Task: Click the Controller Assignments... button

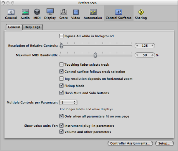Action: 130,143
